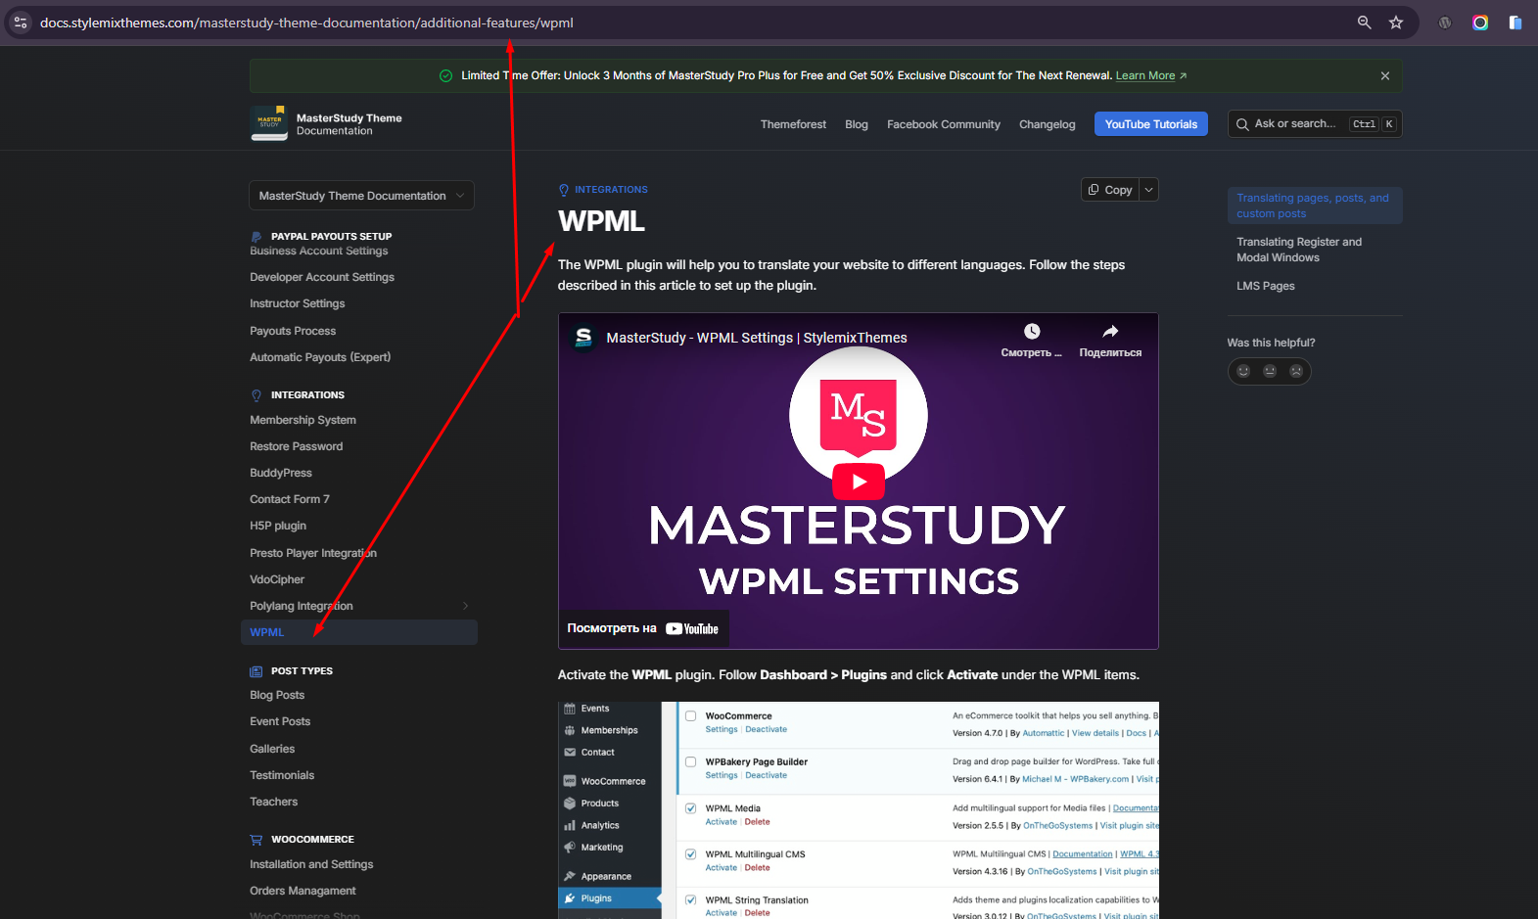Click the StylemixThemes channel avatar
This screenshot has height=919, width=1538.
(x=583, y=338)
